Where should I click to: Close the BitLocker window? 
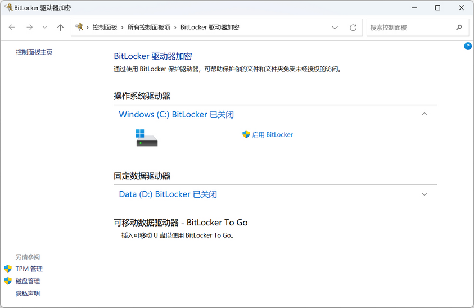461,7
